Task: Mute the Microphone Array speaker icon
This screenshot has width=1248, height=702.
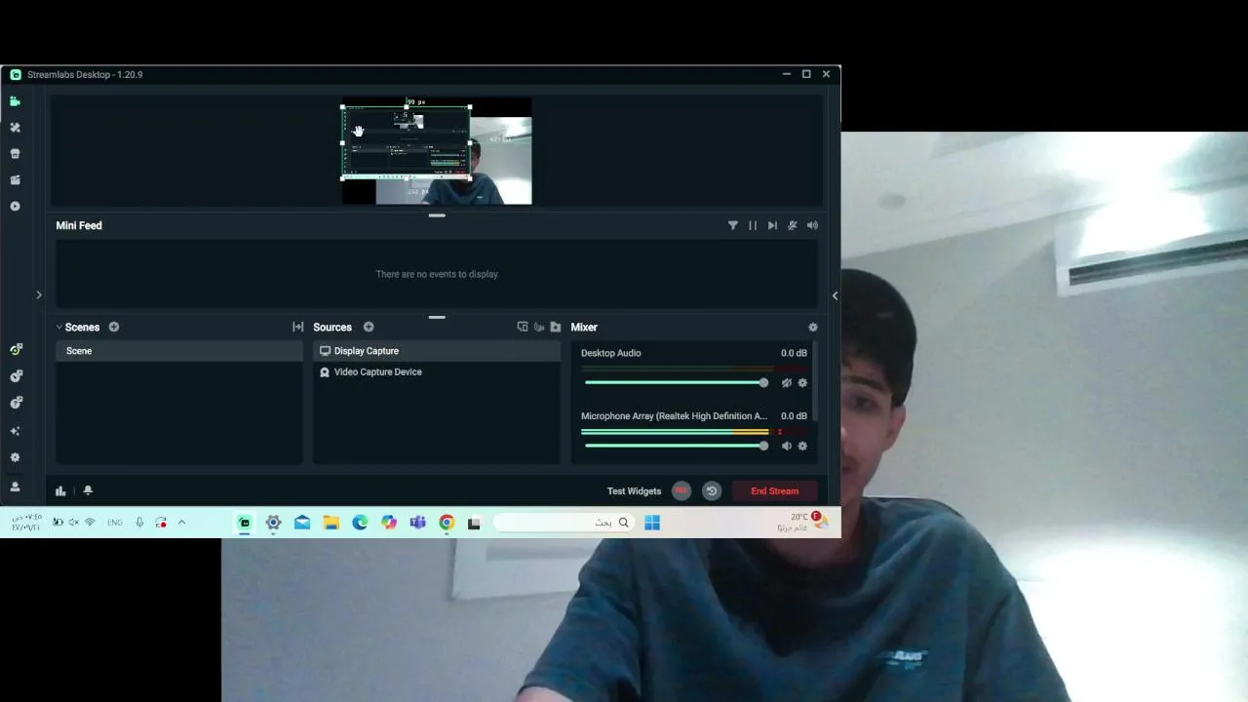Action: pyautogui.click(x=787, y=447)
